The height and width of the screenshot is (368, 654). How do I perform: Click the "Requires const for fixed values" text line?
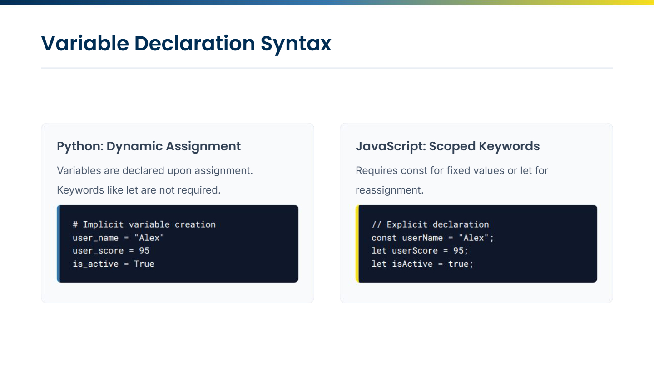451,171
